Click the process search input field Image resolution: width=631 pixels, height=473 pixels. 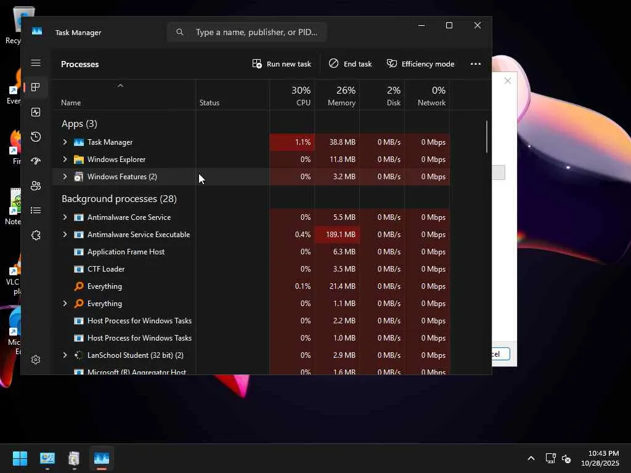[246, 32]
